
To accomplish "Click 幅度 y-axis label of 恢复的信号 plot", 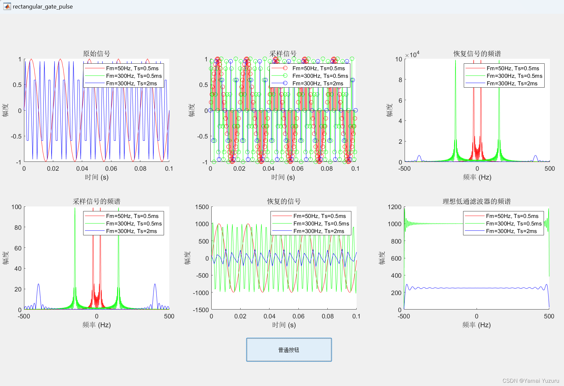I will point(188,258).
